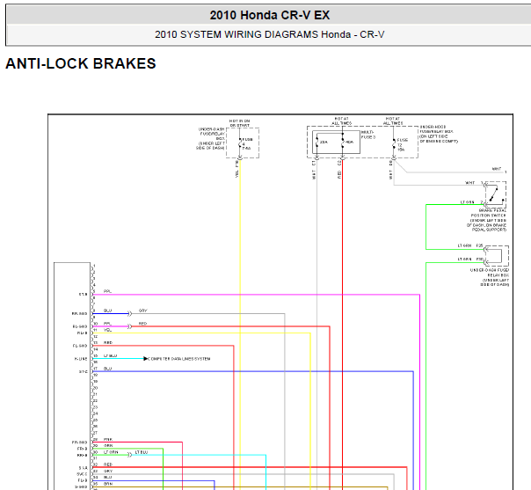Click the "RED" wire label at pin 13

(107, 342)
